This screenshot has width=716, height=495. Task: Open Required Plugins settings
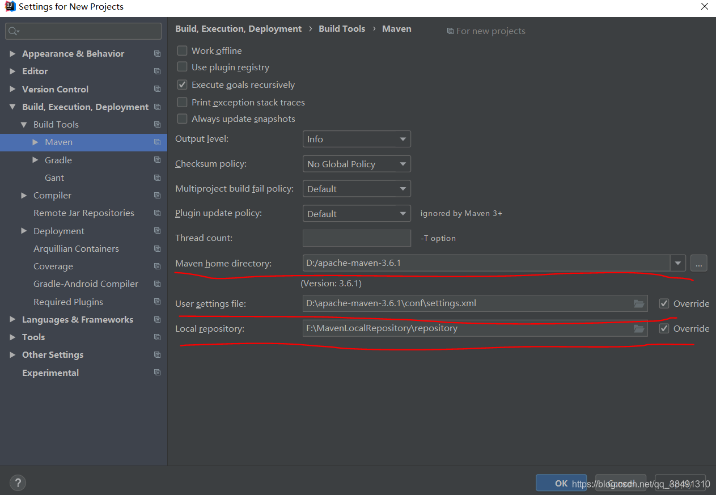click(68, 302)
